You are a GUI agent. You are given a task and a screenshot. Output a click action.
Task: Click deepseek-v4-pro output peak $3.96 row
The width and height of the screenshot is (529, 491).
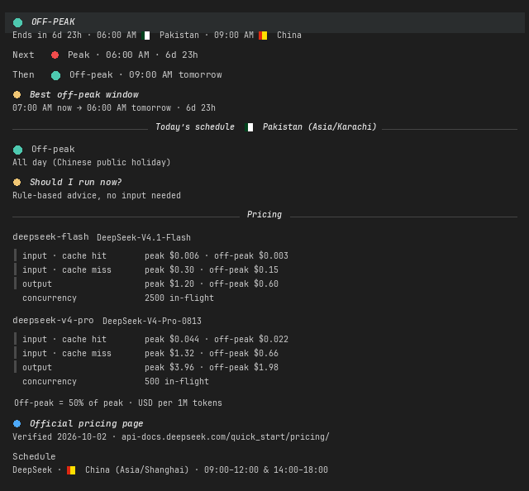click(x=150, y=368)
